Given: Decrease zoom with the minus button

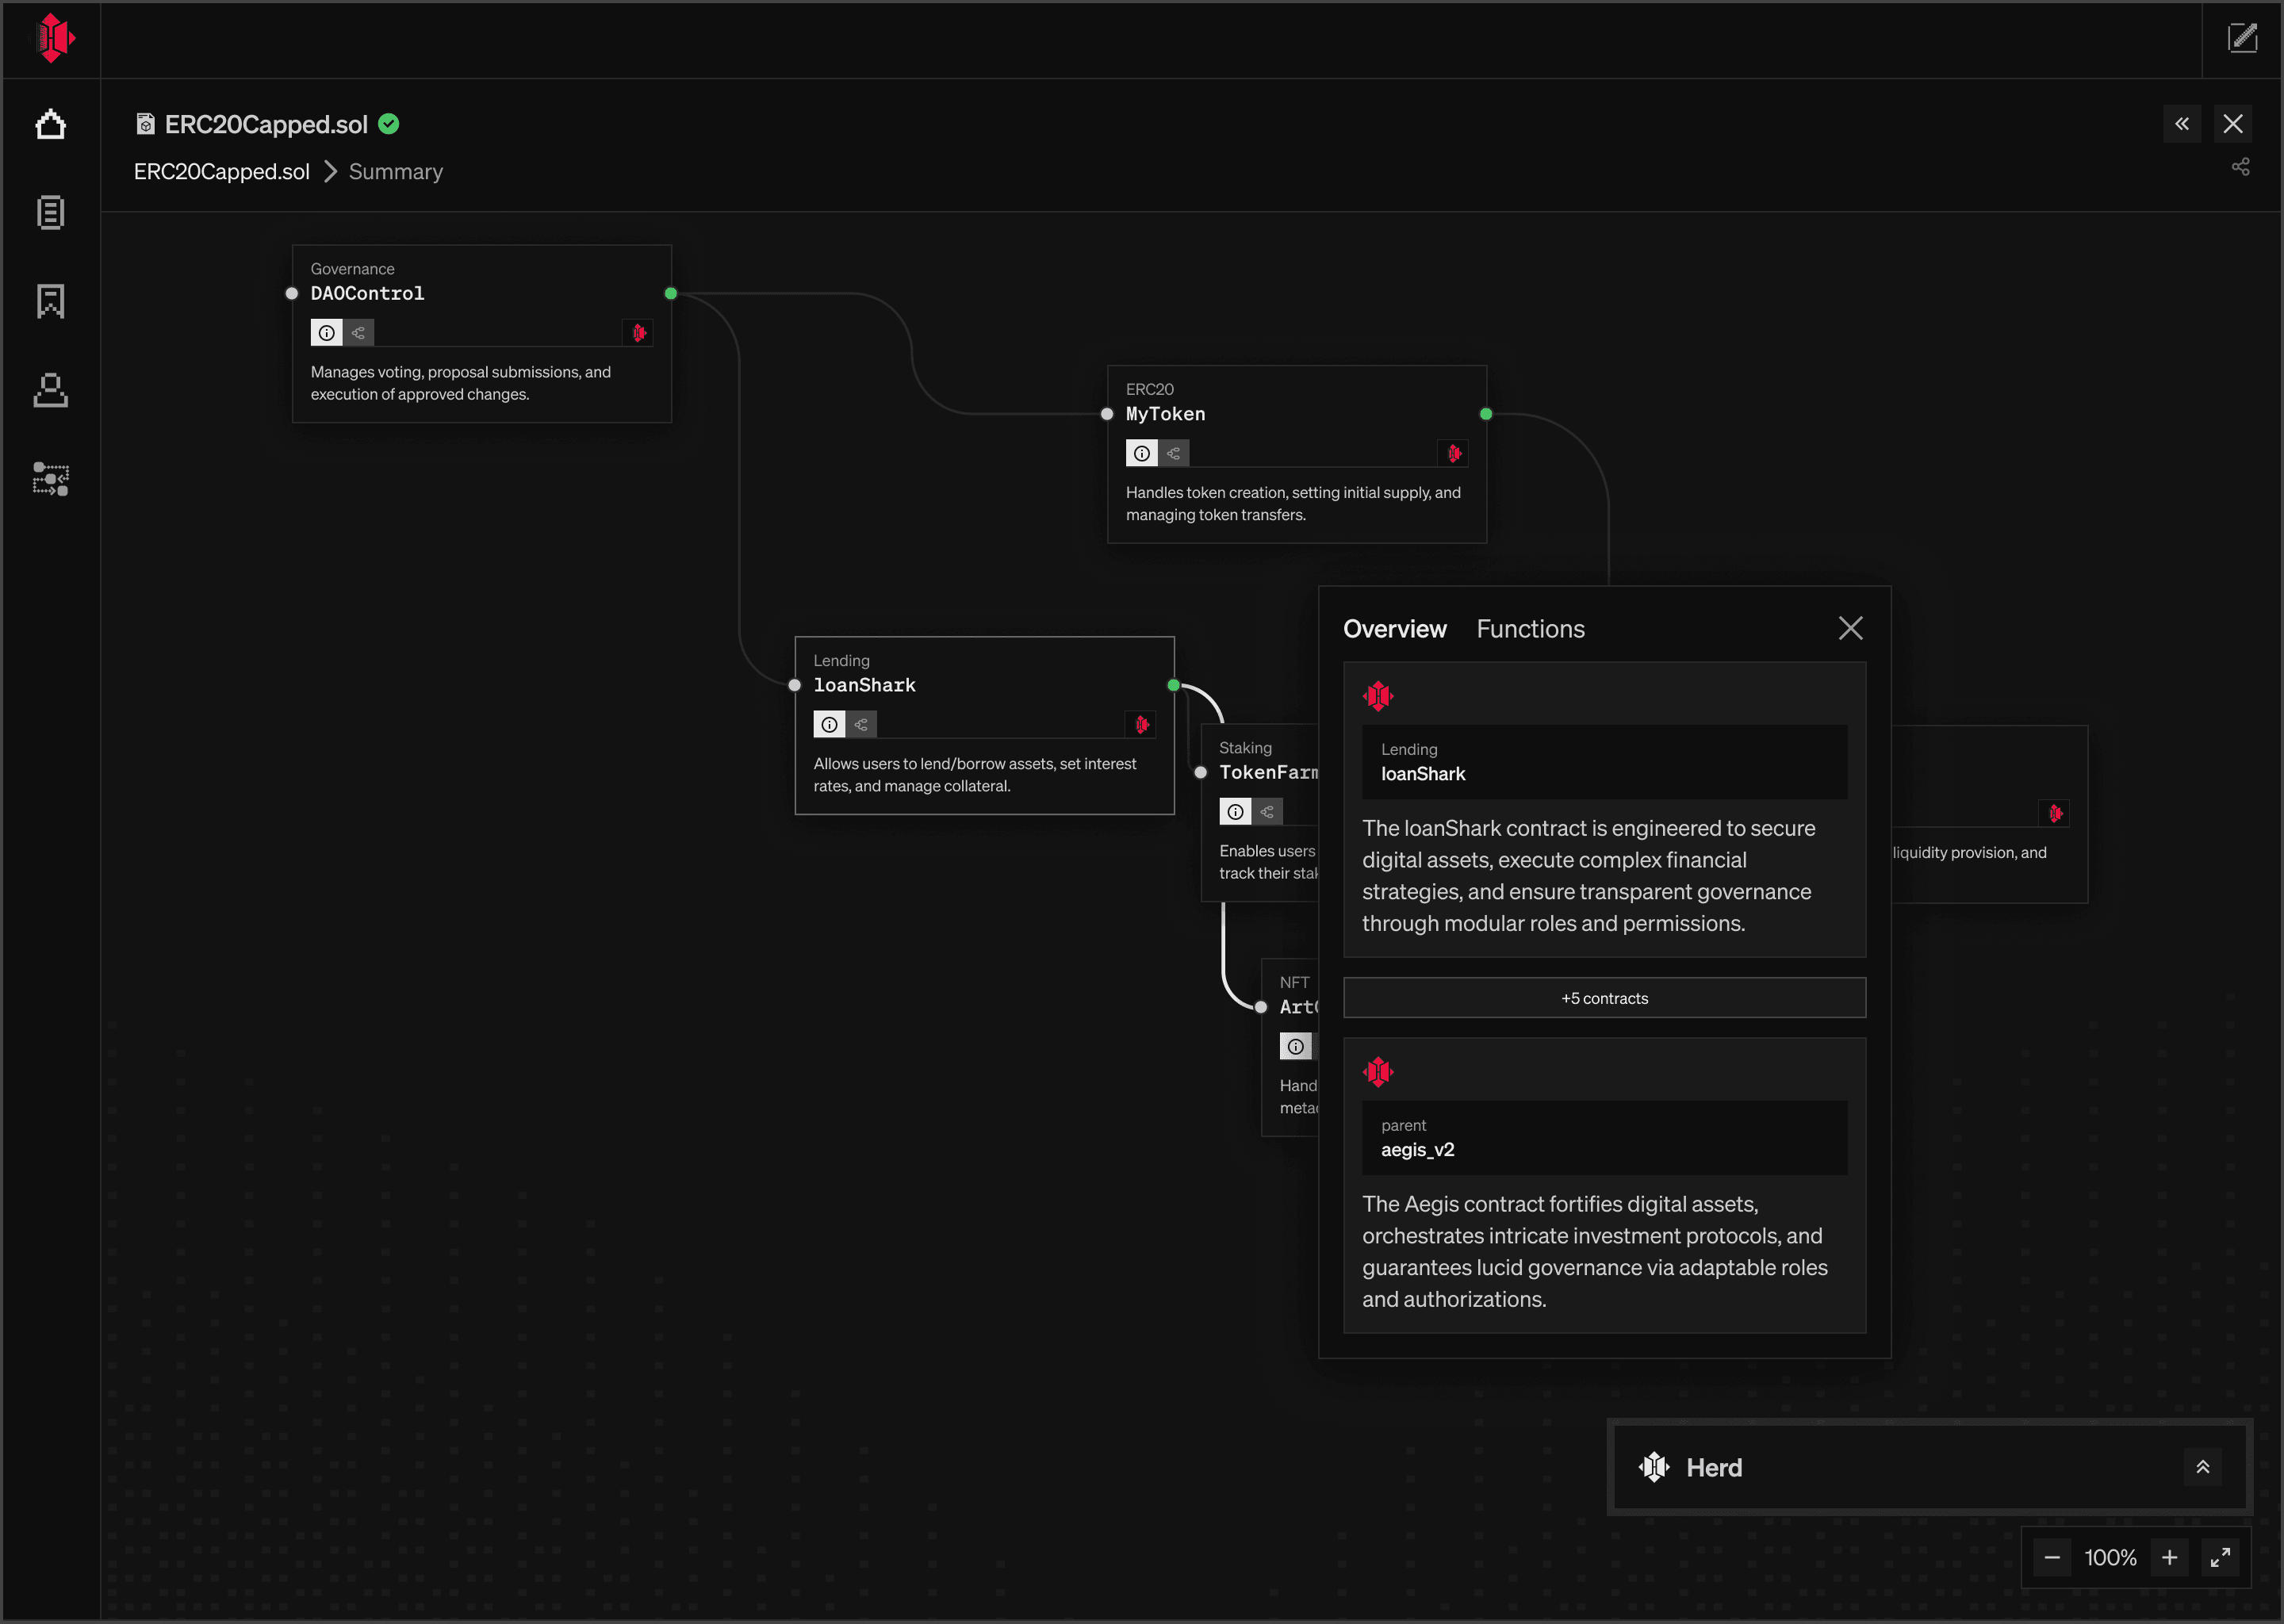Looking at the screenshot, I should pos(2051,1557).
